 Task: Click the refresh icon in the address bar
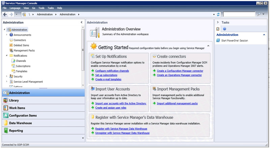click(218, 14)
